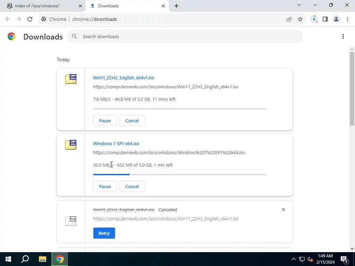Click the Win11 download progress bar
Image resolution: width=355 pixels, height=266 pixels.
(180, 109)
